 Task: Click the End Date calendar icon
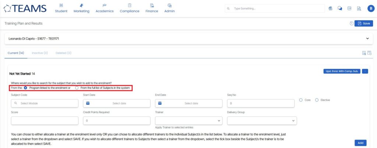pos(160,103)
